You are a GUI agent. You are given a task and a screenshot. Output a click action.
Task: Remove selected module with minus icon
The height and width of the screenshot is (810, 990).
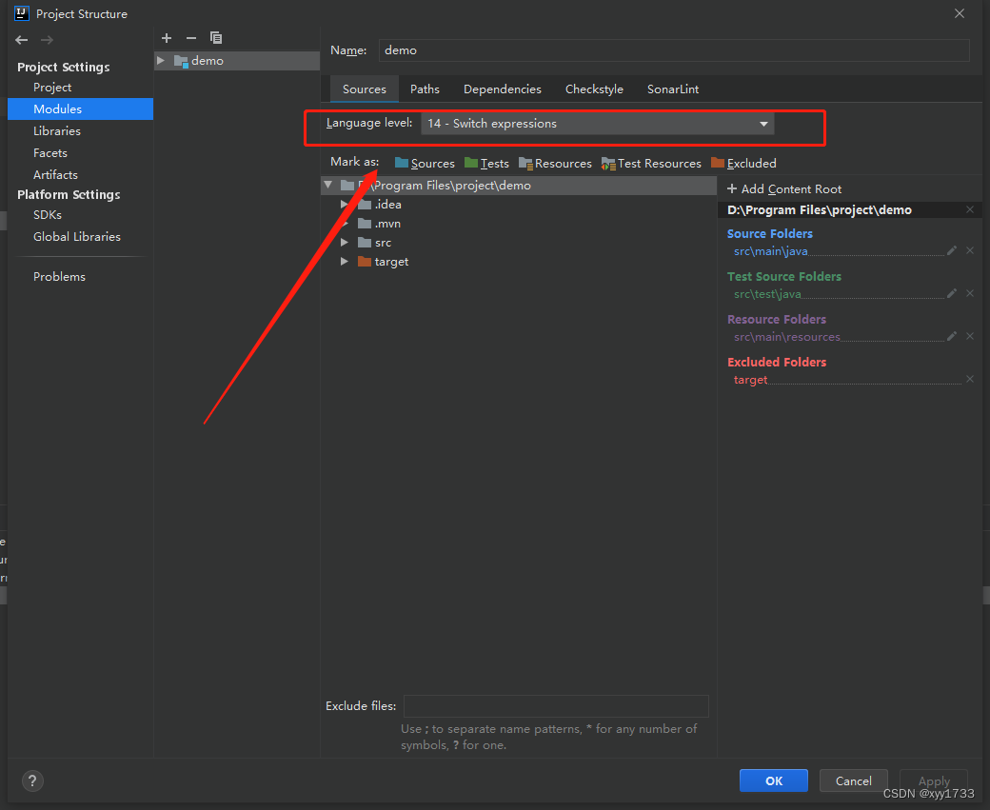(191, 38)
